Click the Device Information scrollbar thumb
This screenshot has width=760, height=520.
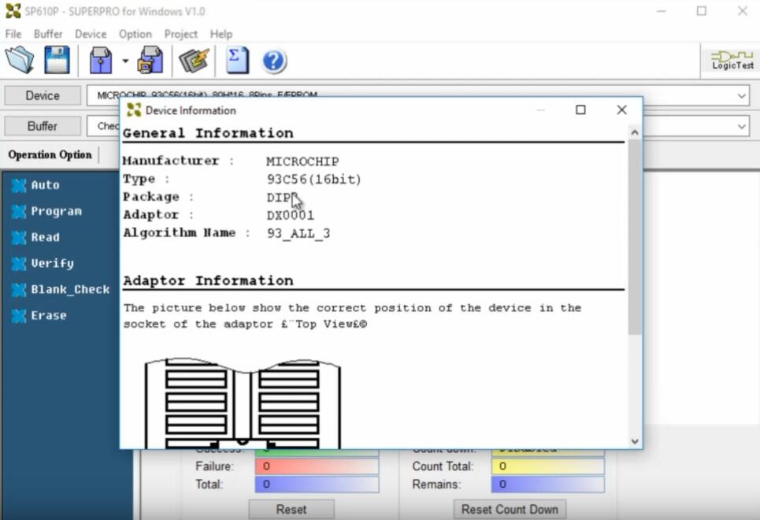tap(635, 236)
